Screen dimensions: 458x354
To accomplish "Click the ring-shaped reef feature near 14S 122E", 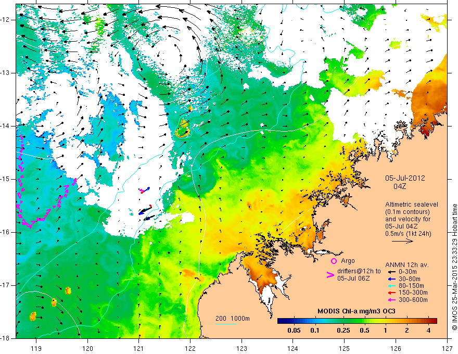I will click(183, 129).
